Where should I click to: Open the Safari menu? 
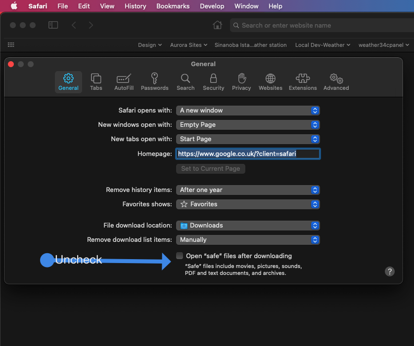38,6
